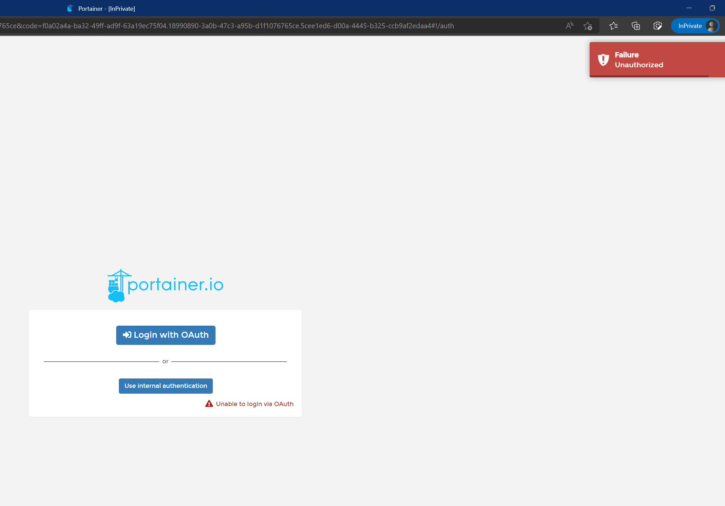Click the Unable to login via OAuth message
The height and width of the screenshot is (506, 725).
[255, 404]
